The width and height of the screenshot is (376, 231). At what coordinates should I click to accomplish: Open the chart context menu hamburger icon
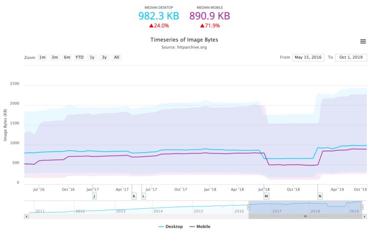pyautogui.click(x=363, y=41)
